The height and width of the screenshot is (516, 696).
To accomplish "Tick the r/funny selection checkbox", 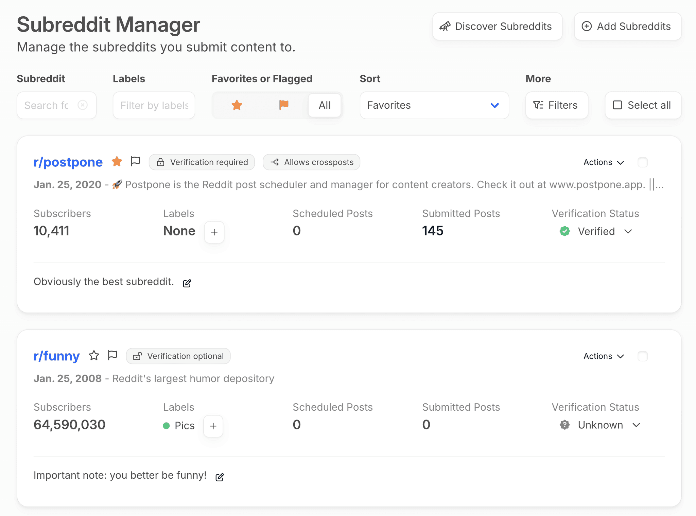I will tap(642, 356).
